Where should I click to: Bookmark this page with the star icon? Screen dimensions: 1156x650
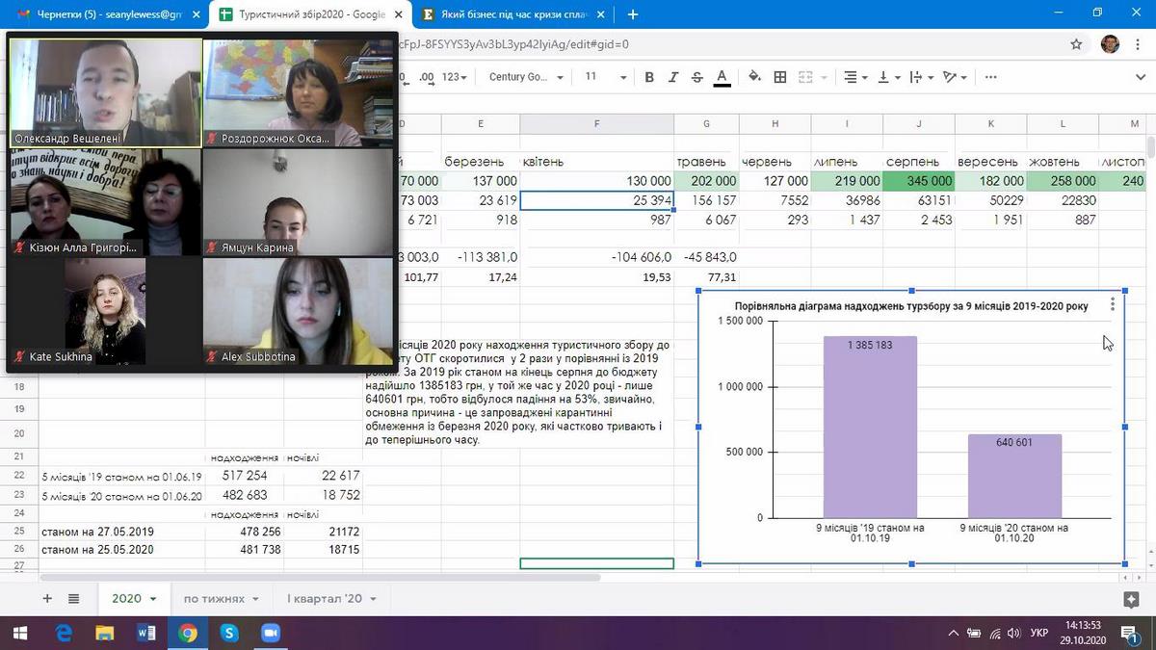click(x=1076, y=44)
